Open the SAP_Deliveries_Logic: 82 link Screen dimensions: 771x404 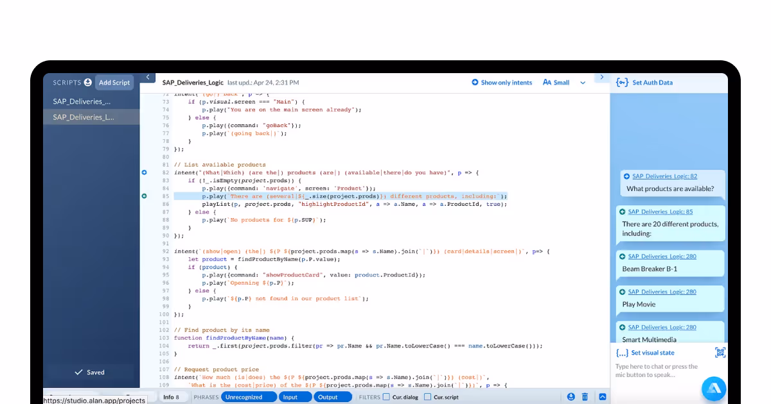[x=664, y=176]
